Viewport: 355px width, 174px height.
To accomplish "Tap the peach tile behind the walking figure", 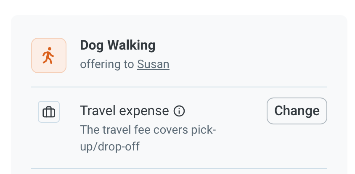I will coord(49,55).
